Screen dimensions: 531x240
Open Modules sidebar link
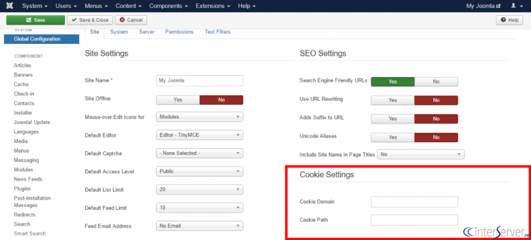23,169
